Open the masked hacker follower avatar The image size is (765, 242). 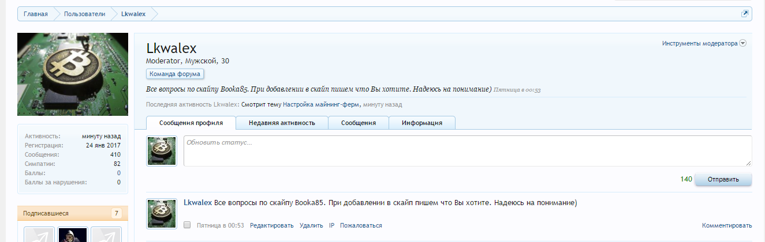click(x=73, y=235)
